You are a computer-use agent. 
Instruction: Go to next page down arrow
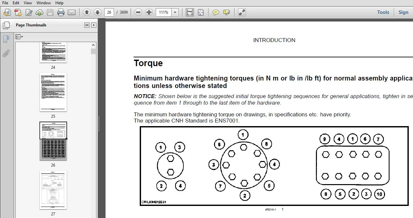pos(97,12)
